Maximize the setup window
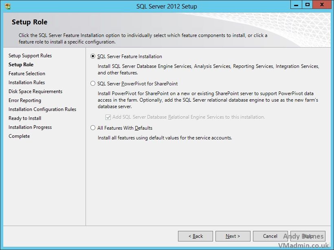Viewport: 334px width, 250px height. point(308,5)
